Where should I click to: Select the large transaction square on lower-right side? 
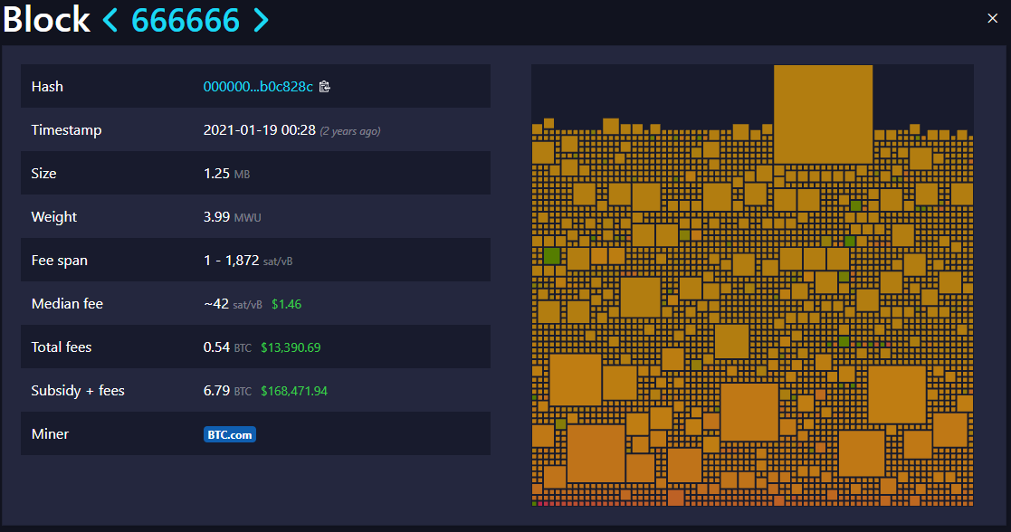896,394
